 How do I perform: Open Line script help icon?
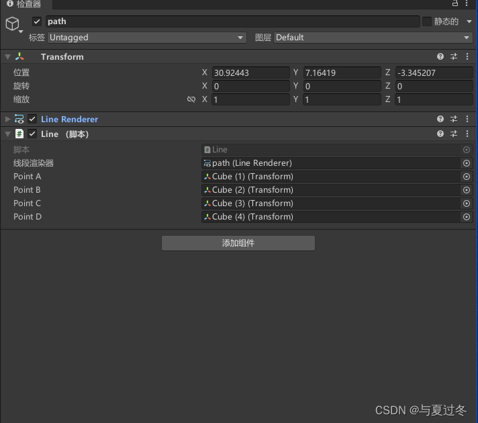click(x=440, y=134)
